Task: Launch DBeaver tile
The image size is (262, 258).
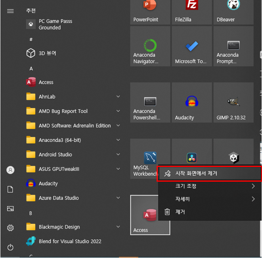Action: pos(233,12)
